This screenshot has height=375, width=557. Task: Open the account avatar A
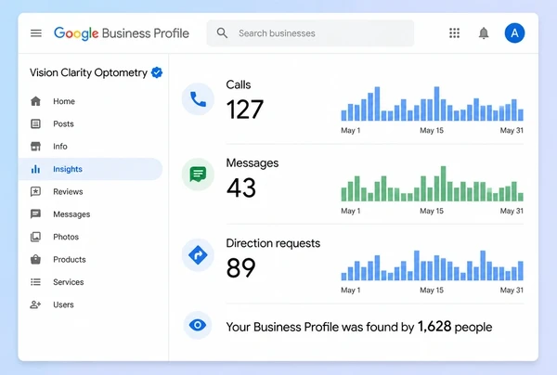tap(514, 33)
